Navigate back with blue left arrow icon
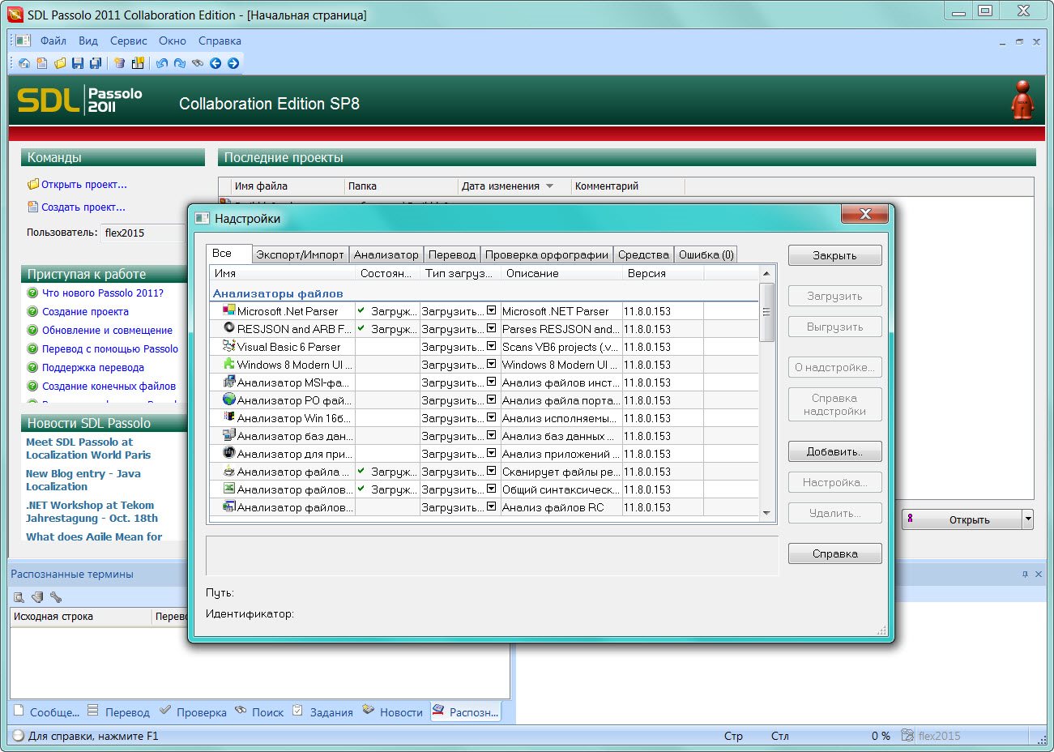 click(215, 63)
